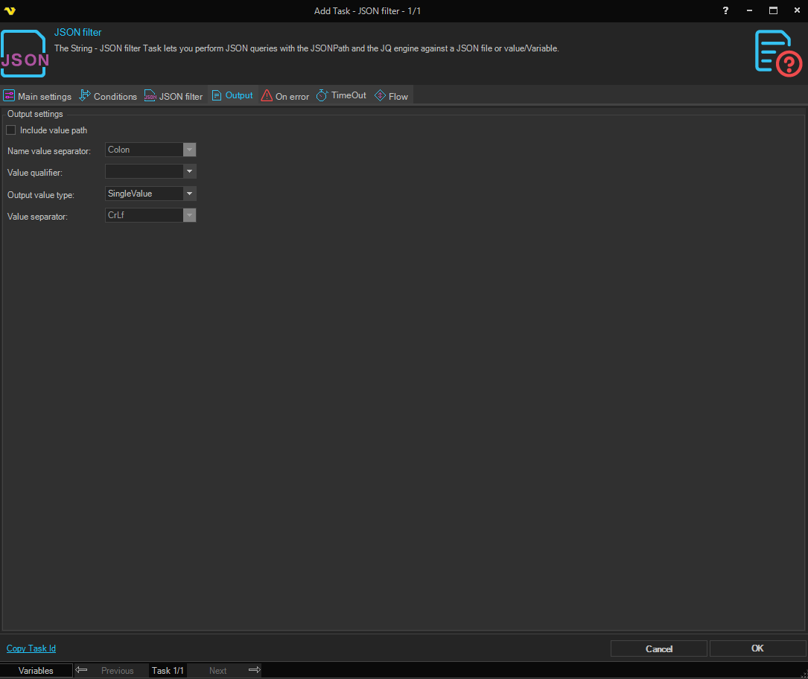
Task: Click the VisualCron app icon in title bar
Action: 10,10
